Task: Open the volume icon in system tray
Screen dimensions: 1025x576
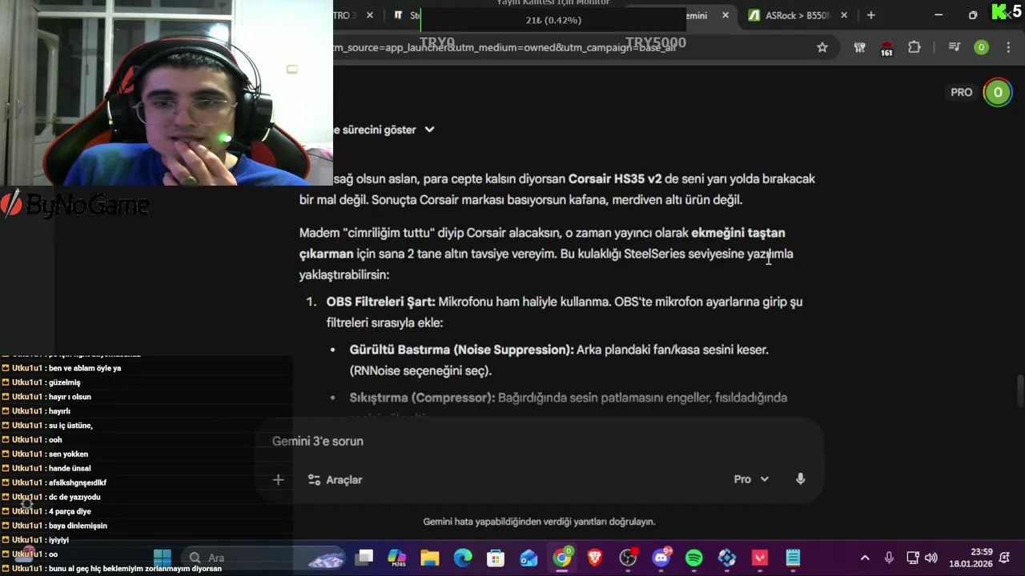Action: tap(931, 558)
